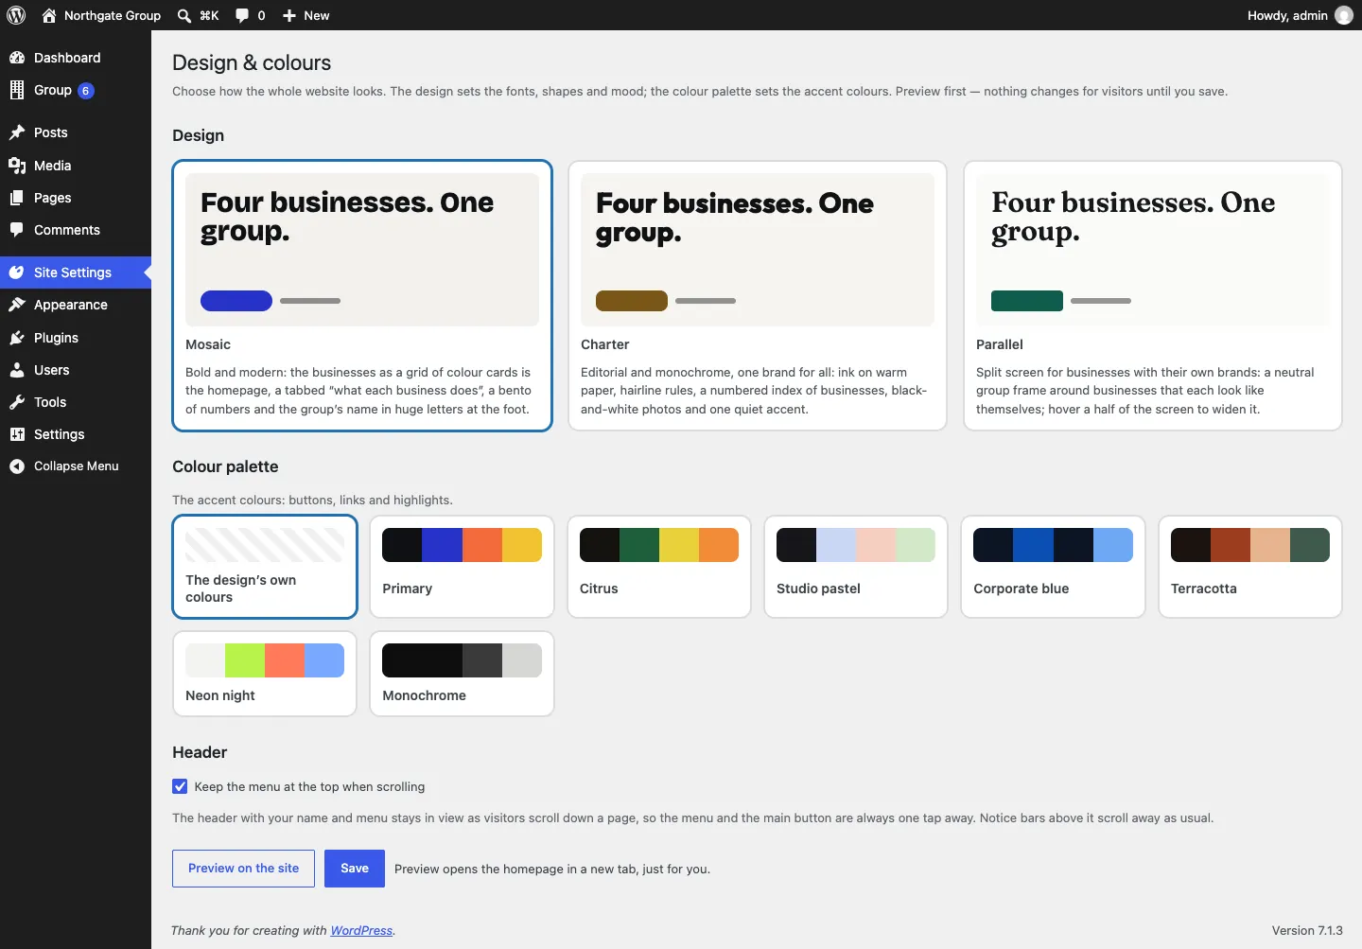Click the plus icon for New
1362x949 pixels.
pyautogui.click(x=289, y=15)
